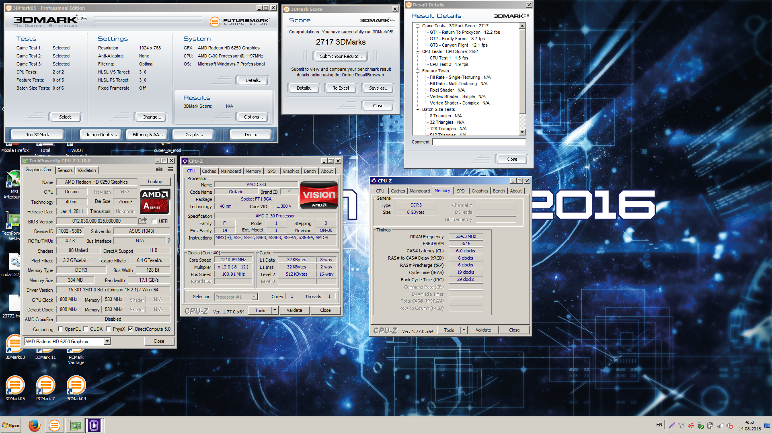Open cudart32 file on desktop
772x434 pixels.
coord(11,265)
